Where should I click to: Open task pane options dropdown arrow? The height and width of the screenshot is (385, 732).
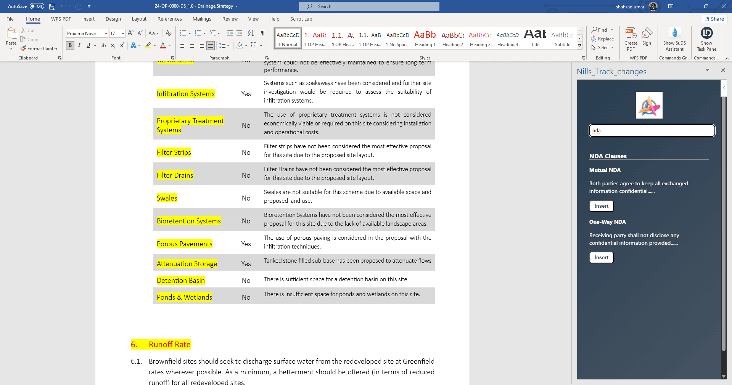(x=707, y=71)
